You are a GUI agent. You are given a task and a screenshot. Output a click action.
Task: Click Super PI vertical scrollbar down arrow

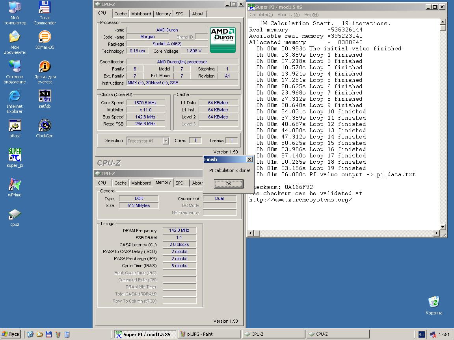[x=443, y=227]
